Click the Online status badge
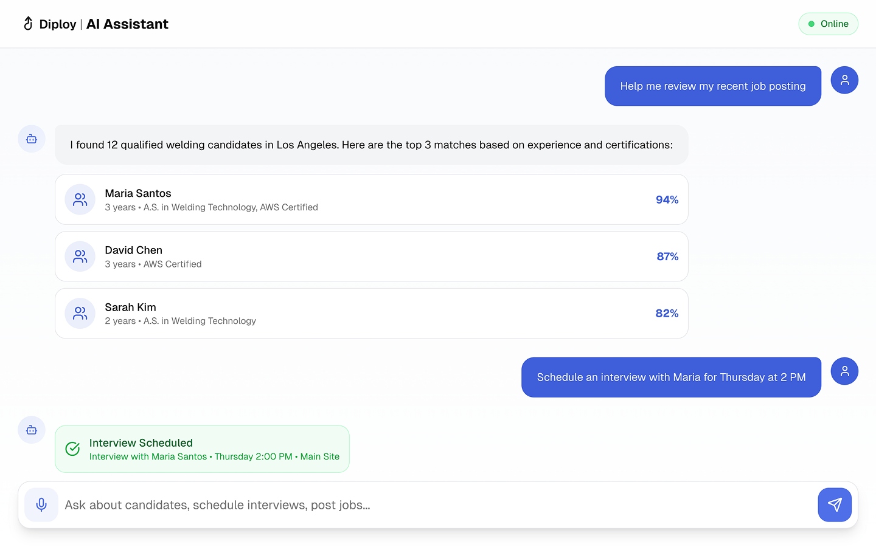This screenshot has width=876, height=547. (x=828, y=24)
